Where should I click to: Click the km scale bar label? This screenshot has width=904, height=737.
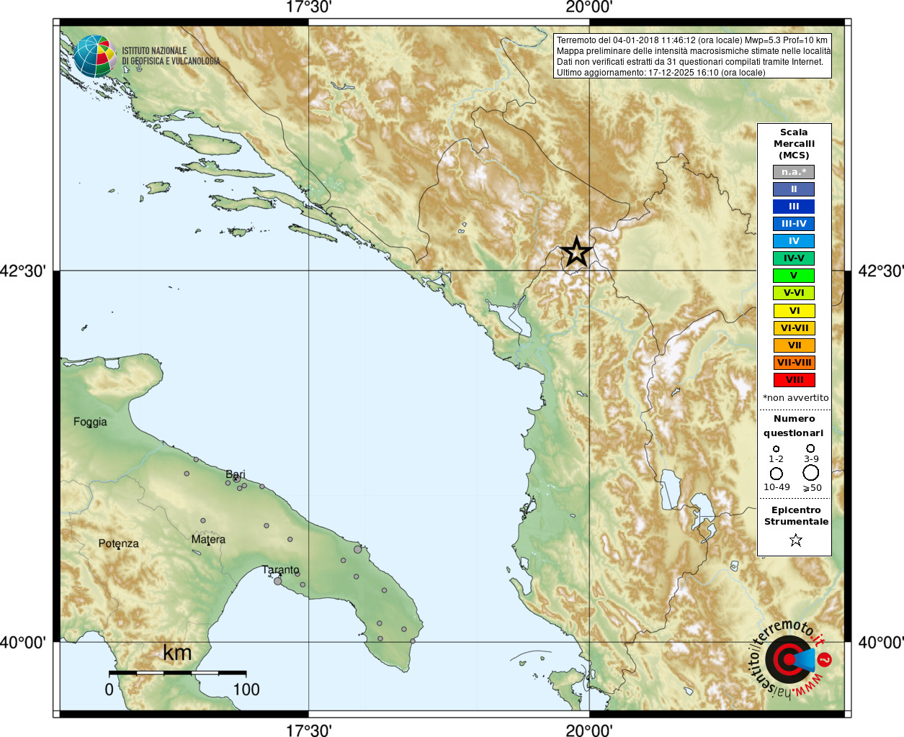pyautogui.click(x=177, y=653)
